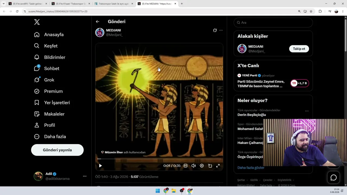
Task: Open the Mohamed Salah trend
Action: (x=250, y=129)
